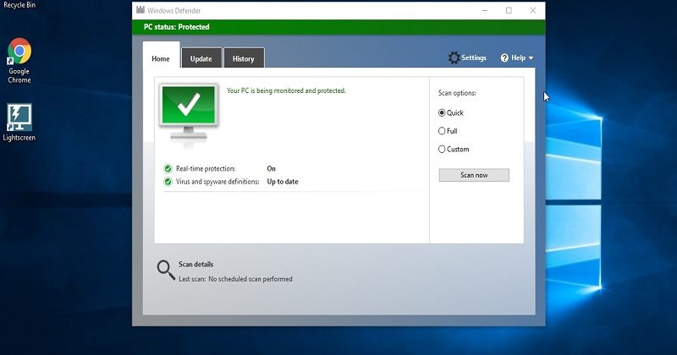
Task: Click the 'Virus and spyware definitions:' label
Action: 217,182
